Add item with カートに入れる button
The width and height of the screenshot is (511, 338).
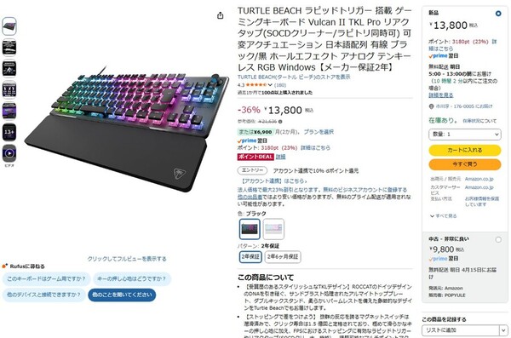(464, 150)
